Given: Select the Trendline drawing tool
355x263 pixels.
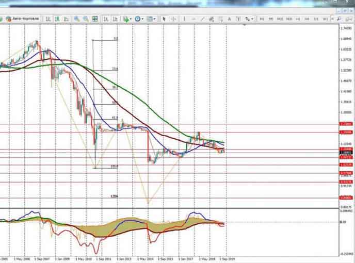Looking at the screenshot, I should coord(202,19).
